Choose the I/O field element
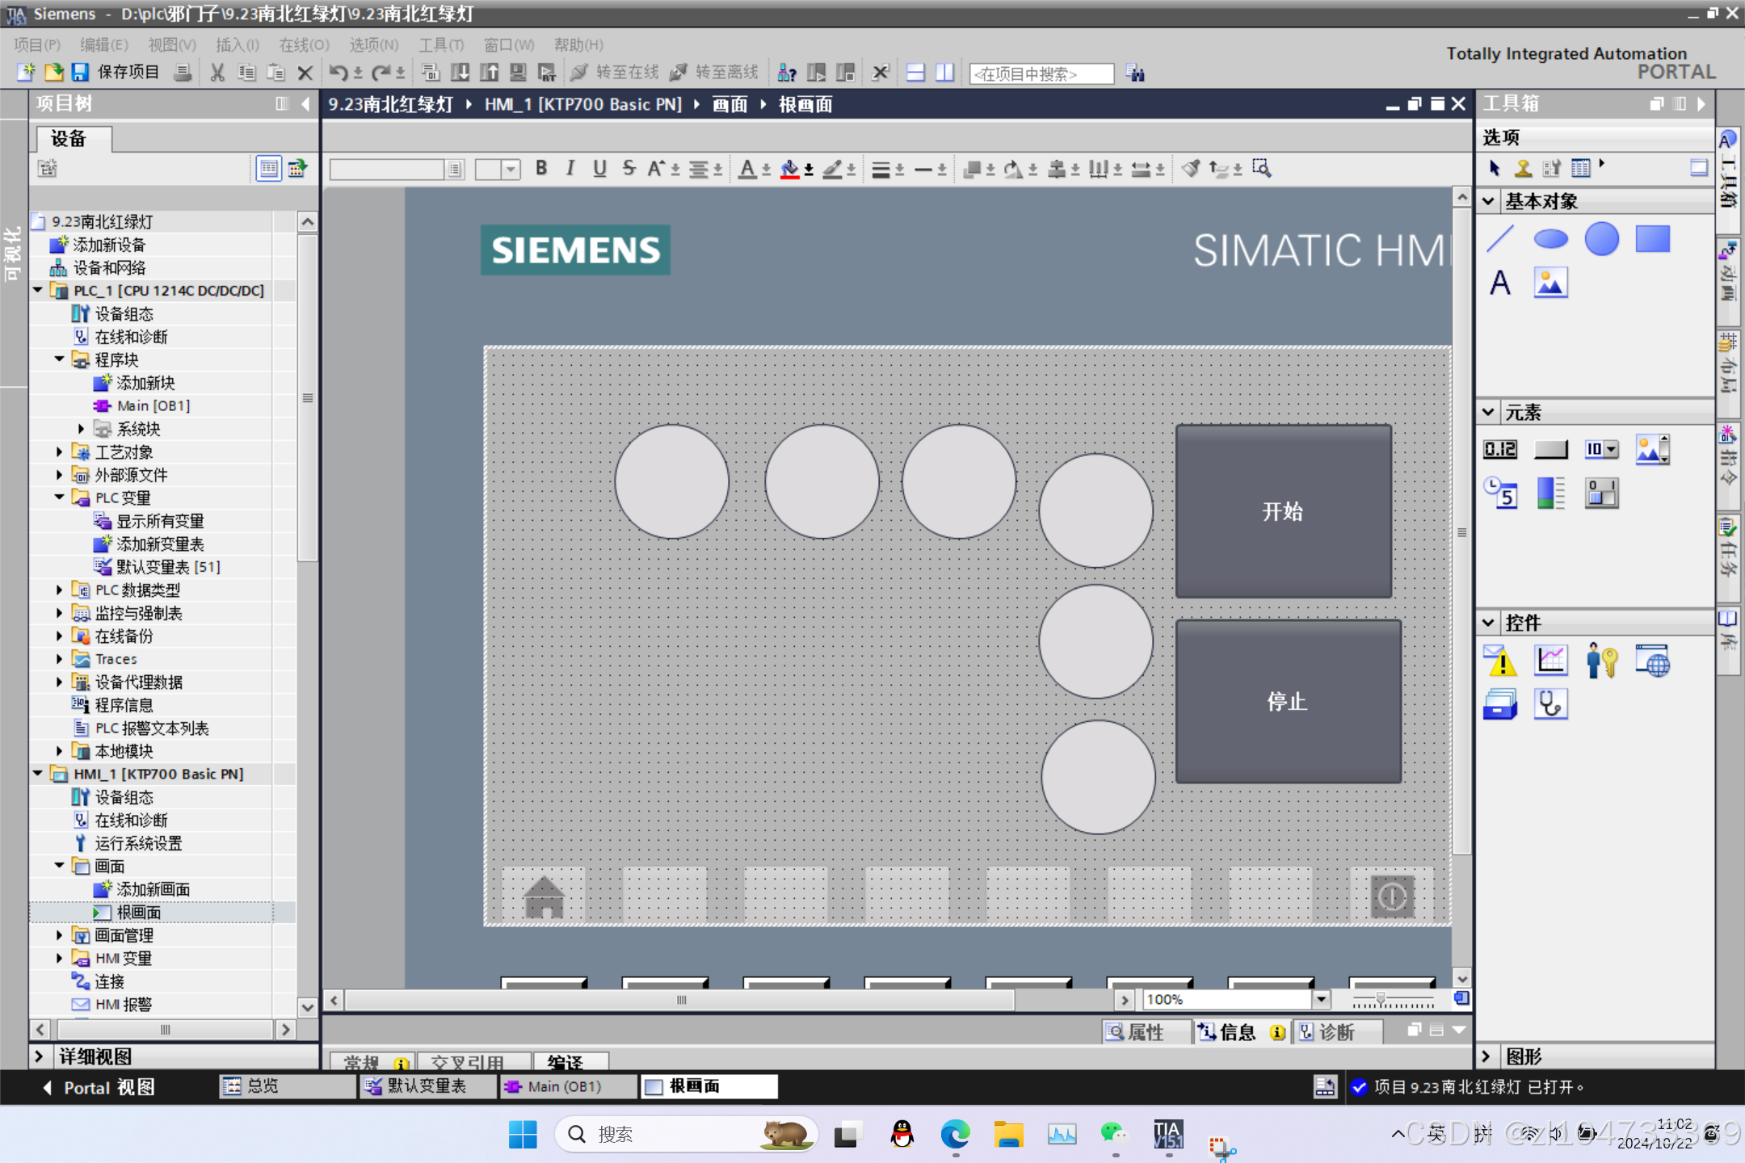Image resolution: width=1745 pixels, height=1163 pixels. tap(1500, 449)
